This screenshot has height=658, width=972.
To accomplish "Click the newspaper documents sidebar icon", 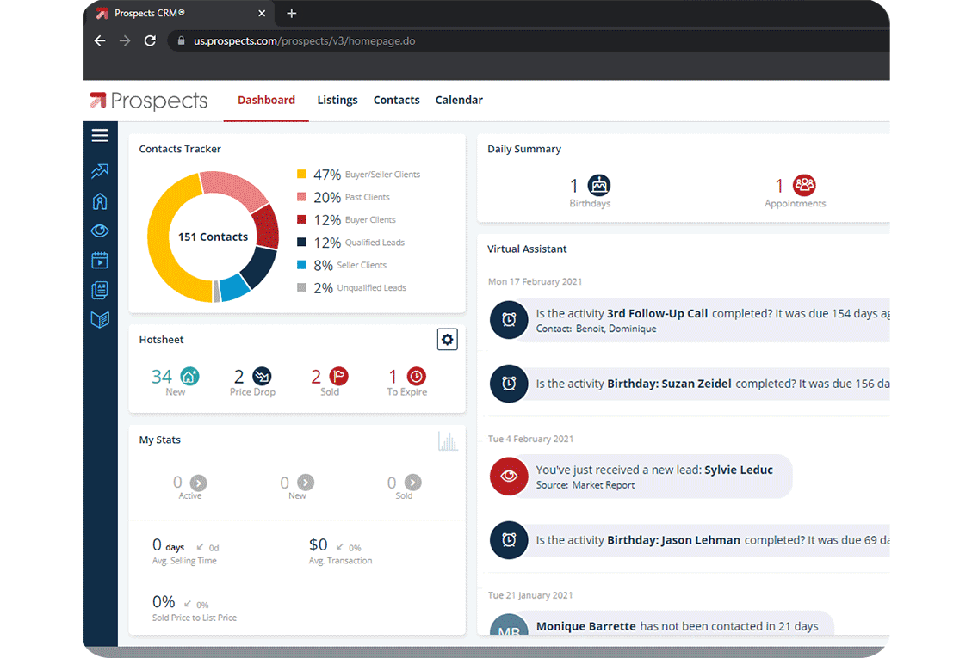I will pos(100,289).
